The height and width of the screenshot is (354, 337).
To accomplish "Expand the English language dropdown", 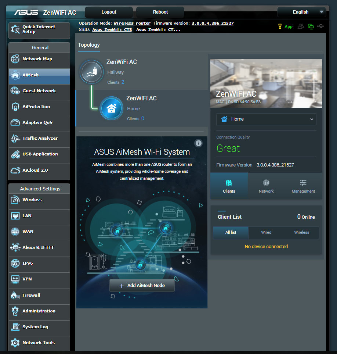I will pyautogui.click(x=301, y=12).
